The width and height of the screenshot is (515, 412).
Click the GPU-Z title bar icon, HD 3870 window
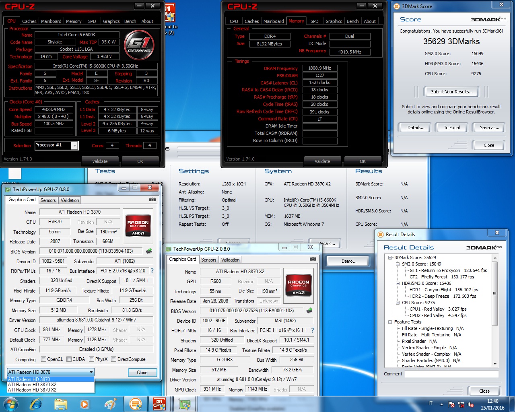pos(8,189)
